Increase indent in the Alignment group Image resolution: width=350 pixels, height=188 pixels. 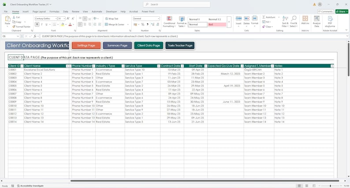coord(100,25)
